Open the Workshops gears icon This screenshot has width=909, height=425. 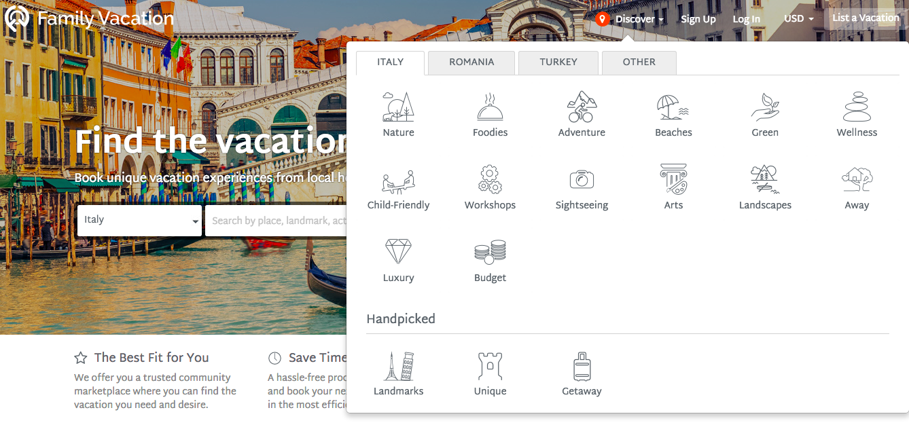pyautogui.click(x=490, y=179)
